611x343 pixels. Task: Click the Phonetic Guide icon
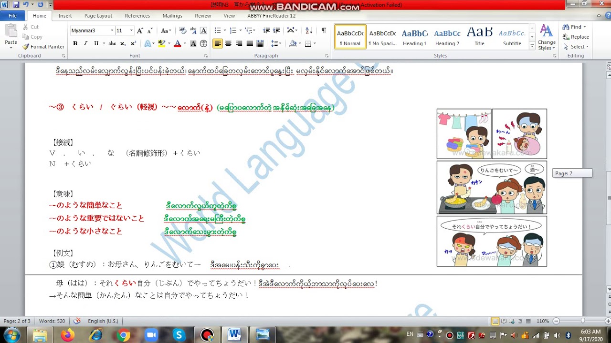click(x=193, y=30)
